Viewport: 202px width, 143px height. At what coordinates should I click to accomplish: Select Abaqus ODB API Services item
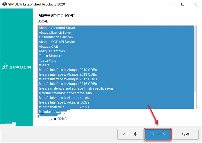116,42
